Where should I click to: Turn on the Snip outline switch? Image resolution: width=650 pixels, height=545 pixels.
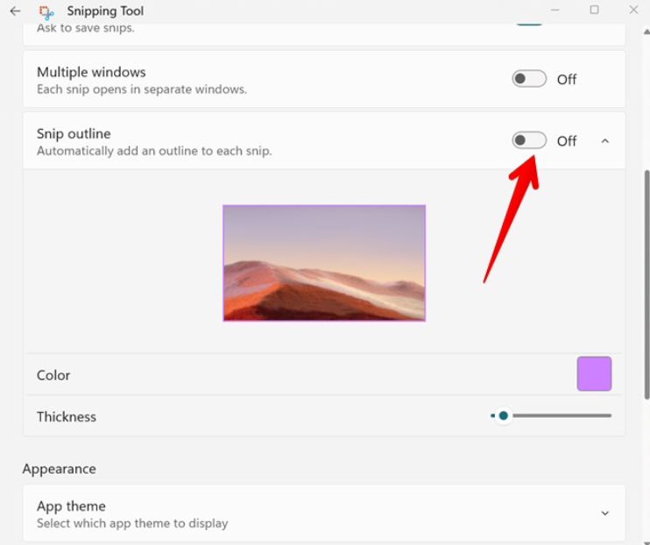click(x=529, y=140)
